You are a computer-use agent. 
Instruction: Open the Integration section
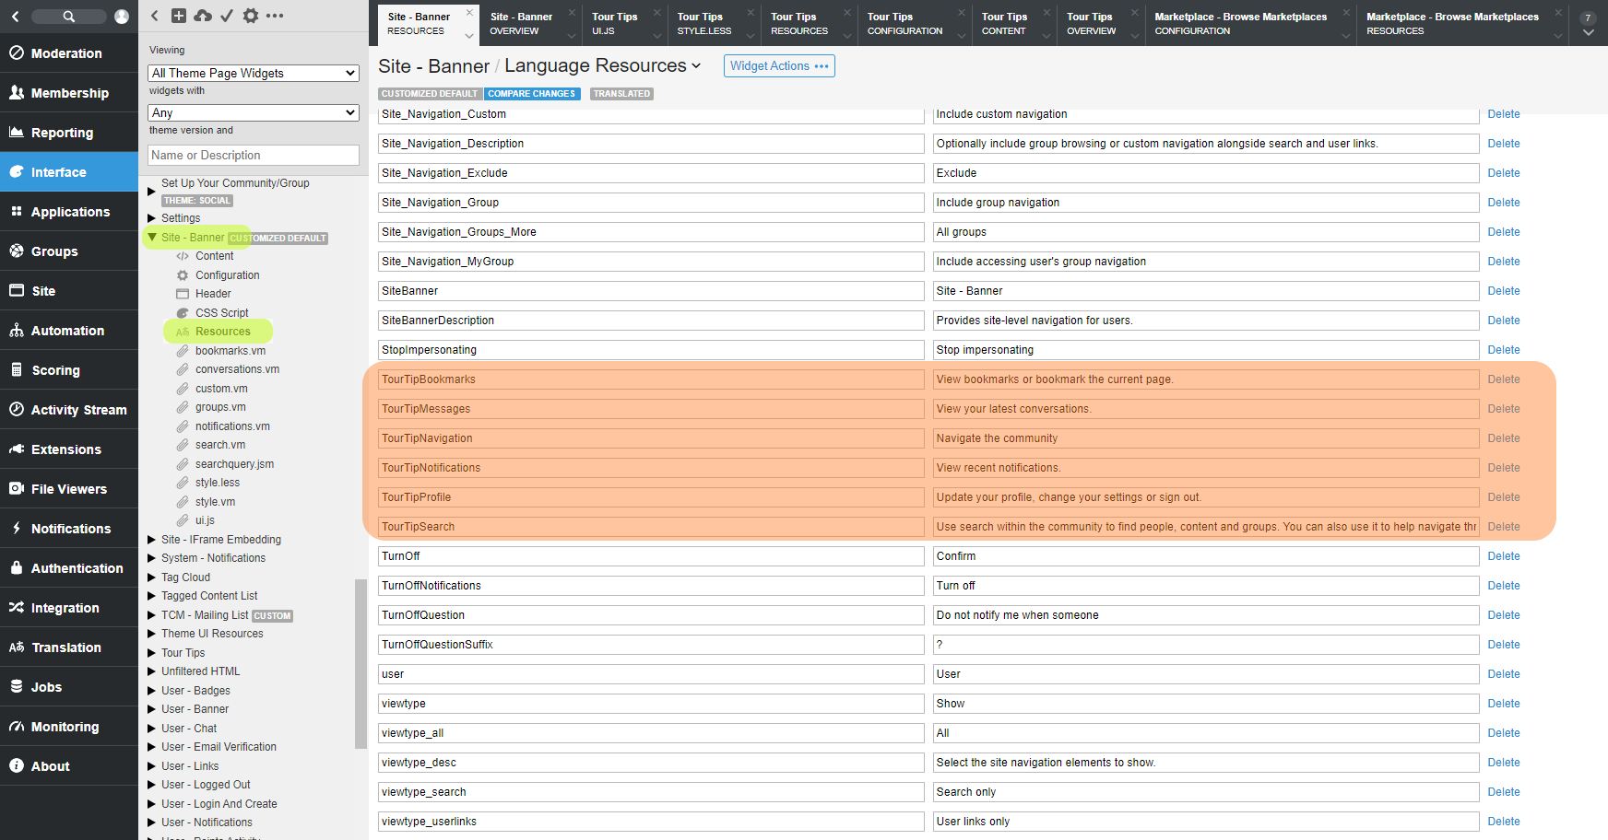coord(69,608)
